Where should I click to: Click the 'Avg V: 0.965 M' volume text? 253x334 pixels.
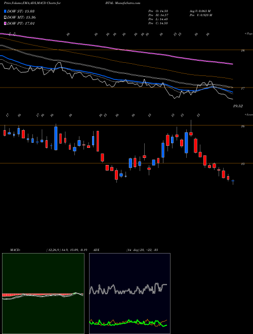[200, 11]
